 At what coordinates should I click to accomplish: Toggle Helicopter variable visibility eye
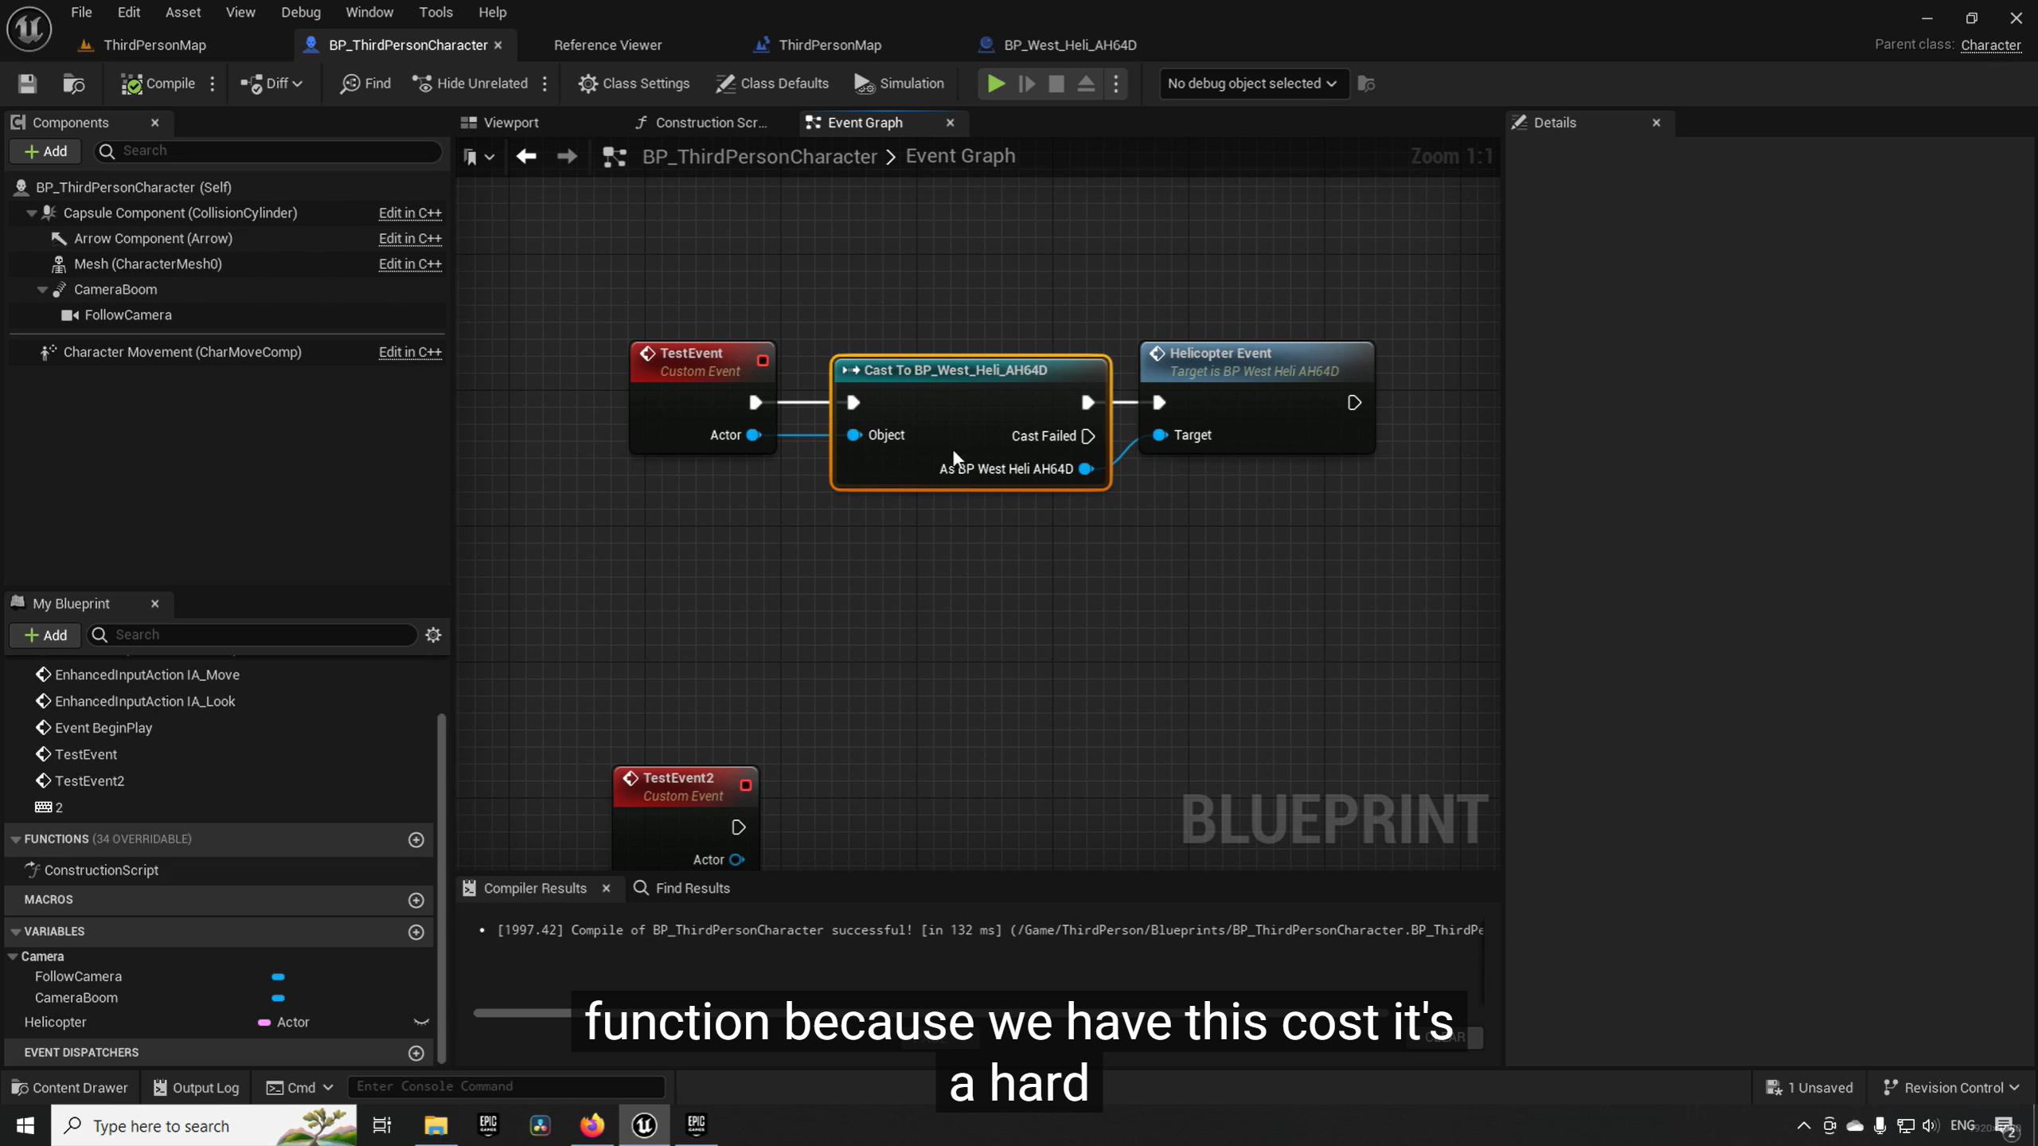click(x=421, y=1022)
